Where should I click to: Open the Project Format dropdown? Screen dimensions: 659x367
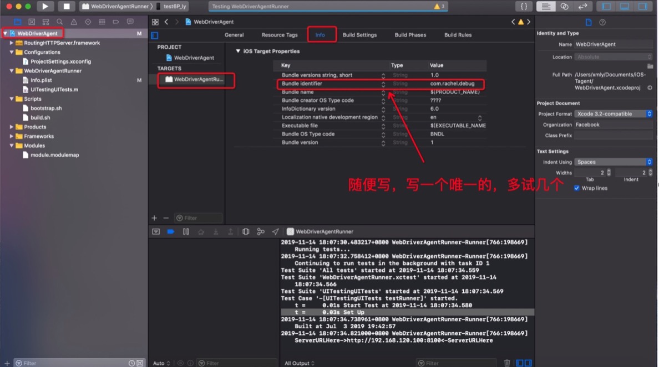[613, 114]
